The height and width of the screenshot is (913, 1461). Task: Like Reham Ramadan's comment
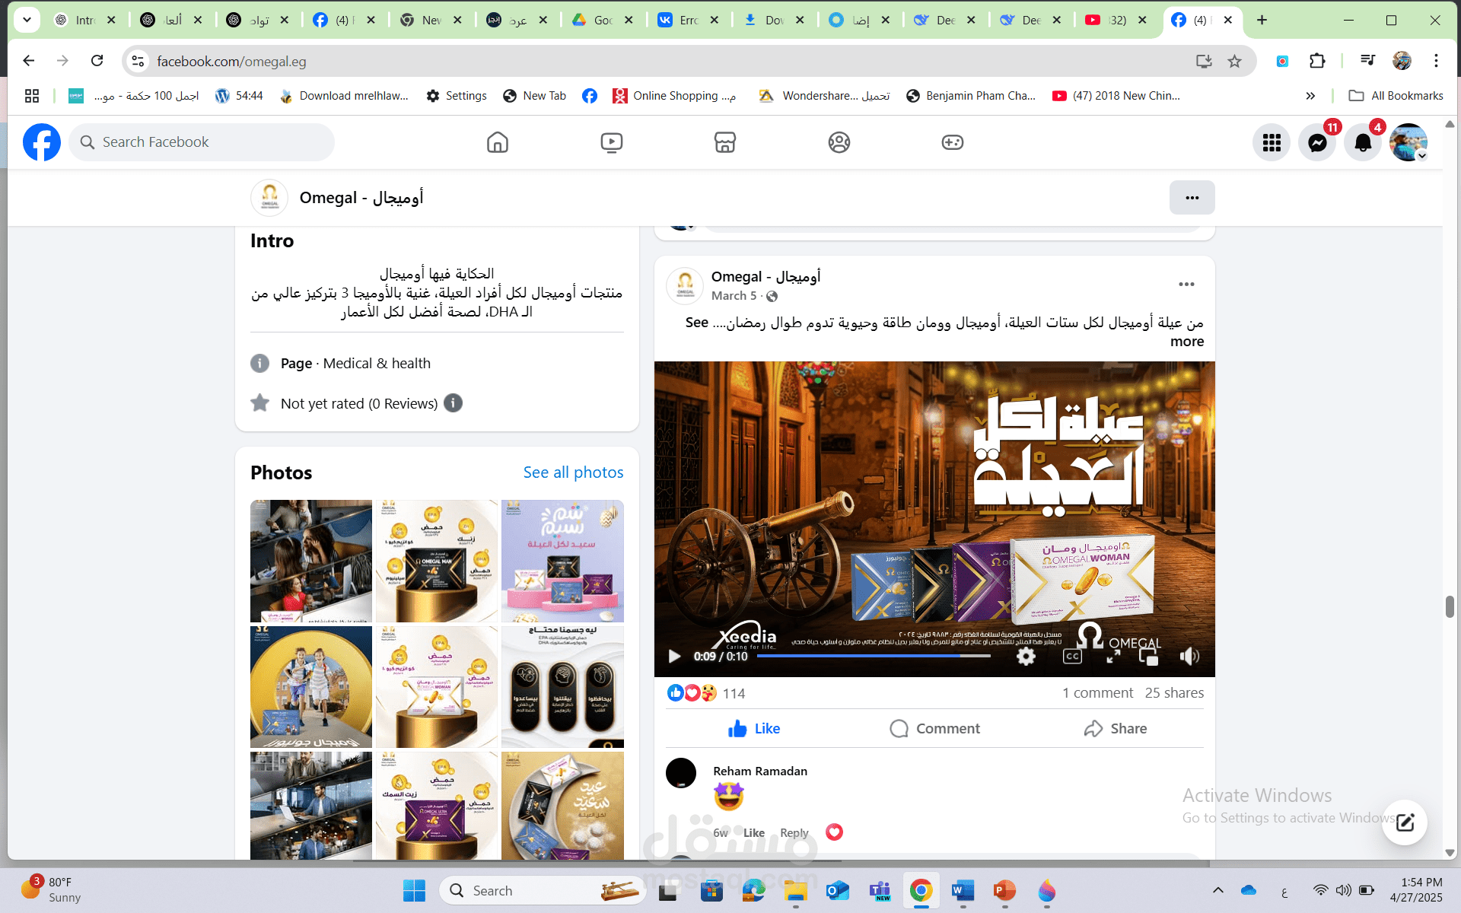pyautogui.click(x=753, y=833)
